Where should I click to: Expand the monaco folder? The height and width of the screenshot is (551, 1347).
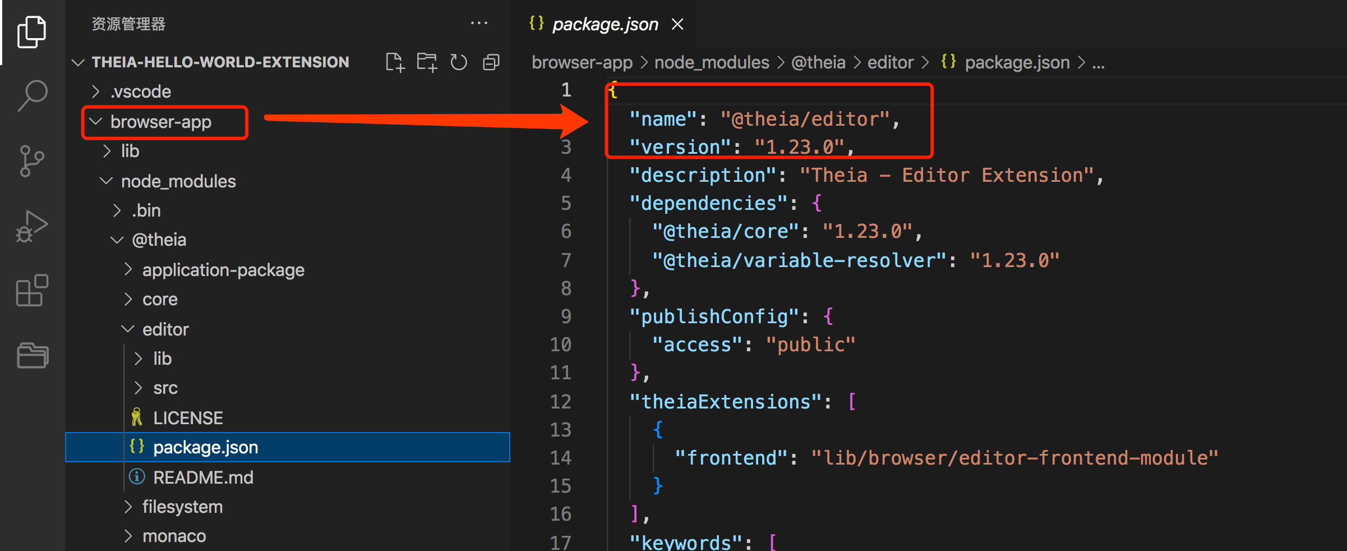coord(128,536)
